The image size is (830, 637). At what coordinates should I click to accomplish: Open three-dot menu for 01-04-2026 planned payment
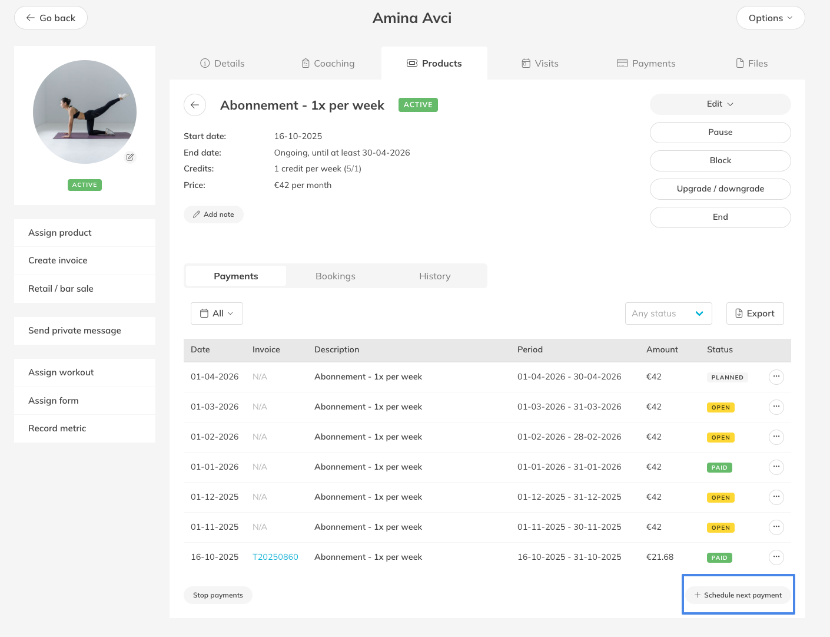pyautogui.click(x=776, y=377)
